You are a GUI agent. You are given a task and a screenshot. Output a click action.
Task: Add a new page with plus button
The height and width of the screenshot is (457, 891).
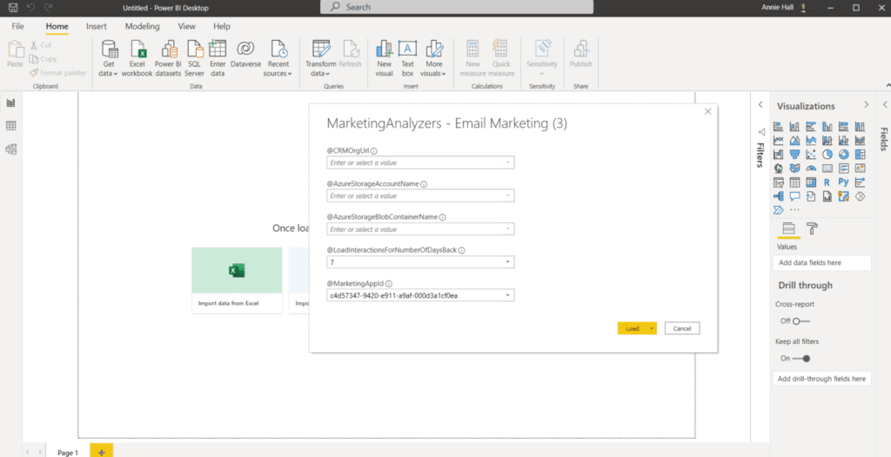pos(102,451)
